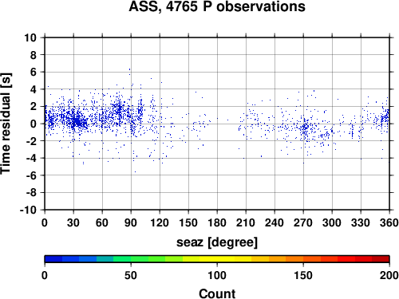399x299 pixels.
Task: Click the dense data cluster near seaz 30
Action: click(x=77, y=122)
